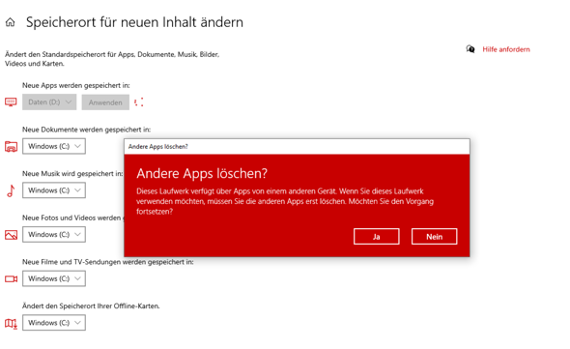The width and height of the screenshot is (570, 349).
Task: Open the Daten (D:) drive dropdown
Action: pyautogui.click(x=49, y=102)
